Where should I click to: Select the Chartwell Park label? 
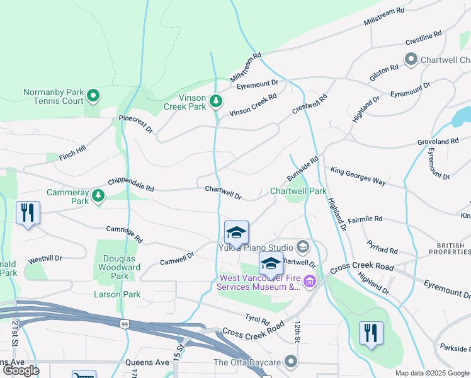298,191
